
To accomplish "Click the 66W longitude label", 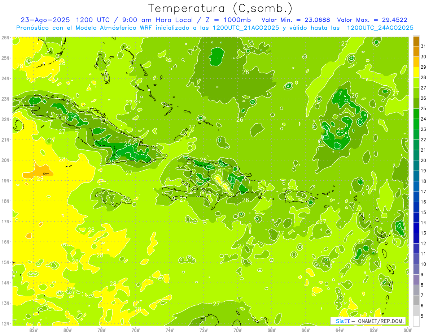I will pyautogui.click(x=306, y=330).
